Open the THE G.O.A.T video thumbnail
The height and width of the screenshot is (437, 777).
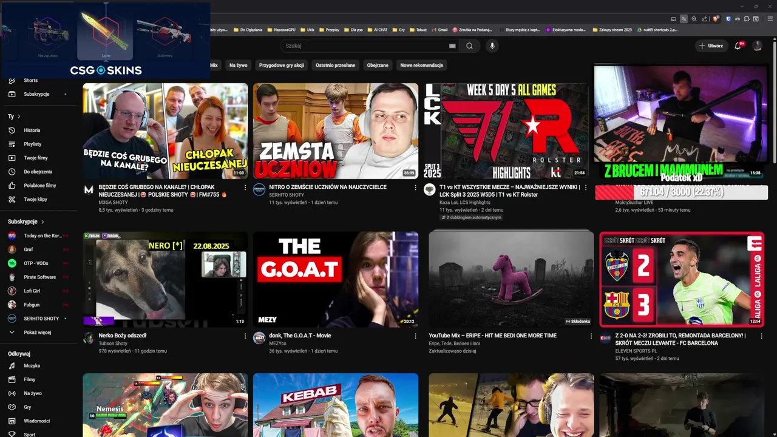click(336, 279)
